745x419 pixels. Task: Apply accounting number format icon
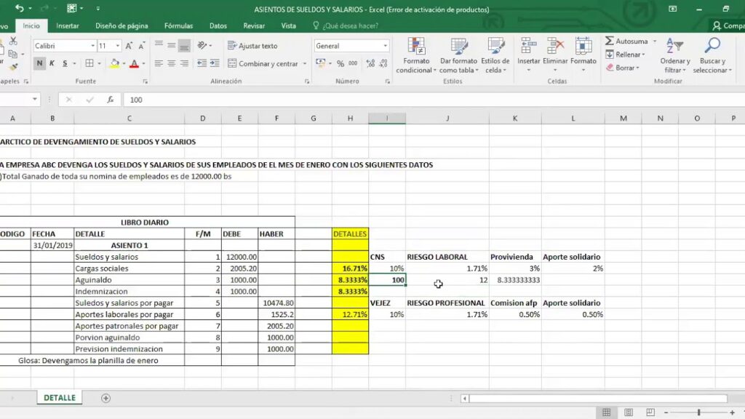(x=321, y=63)
